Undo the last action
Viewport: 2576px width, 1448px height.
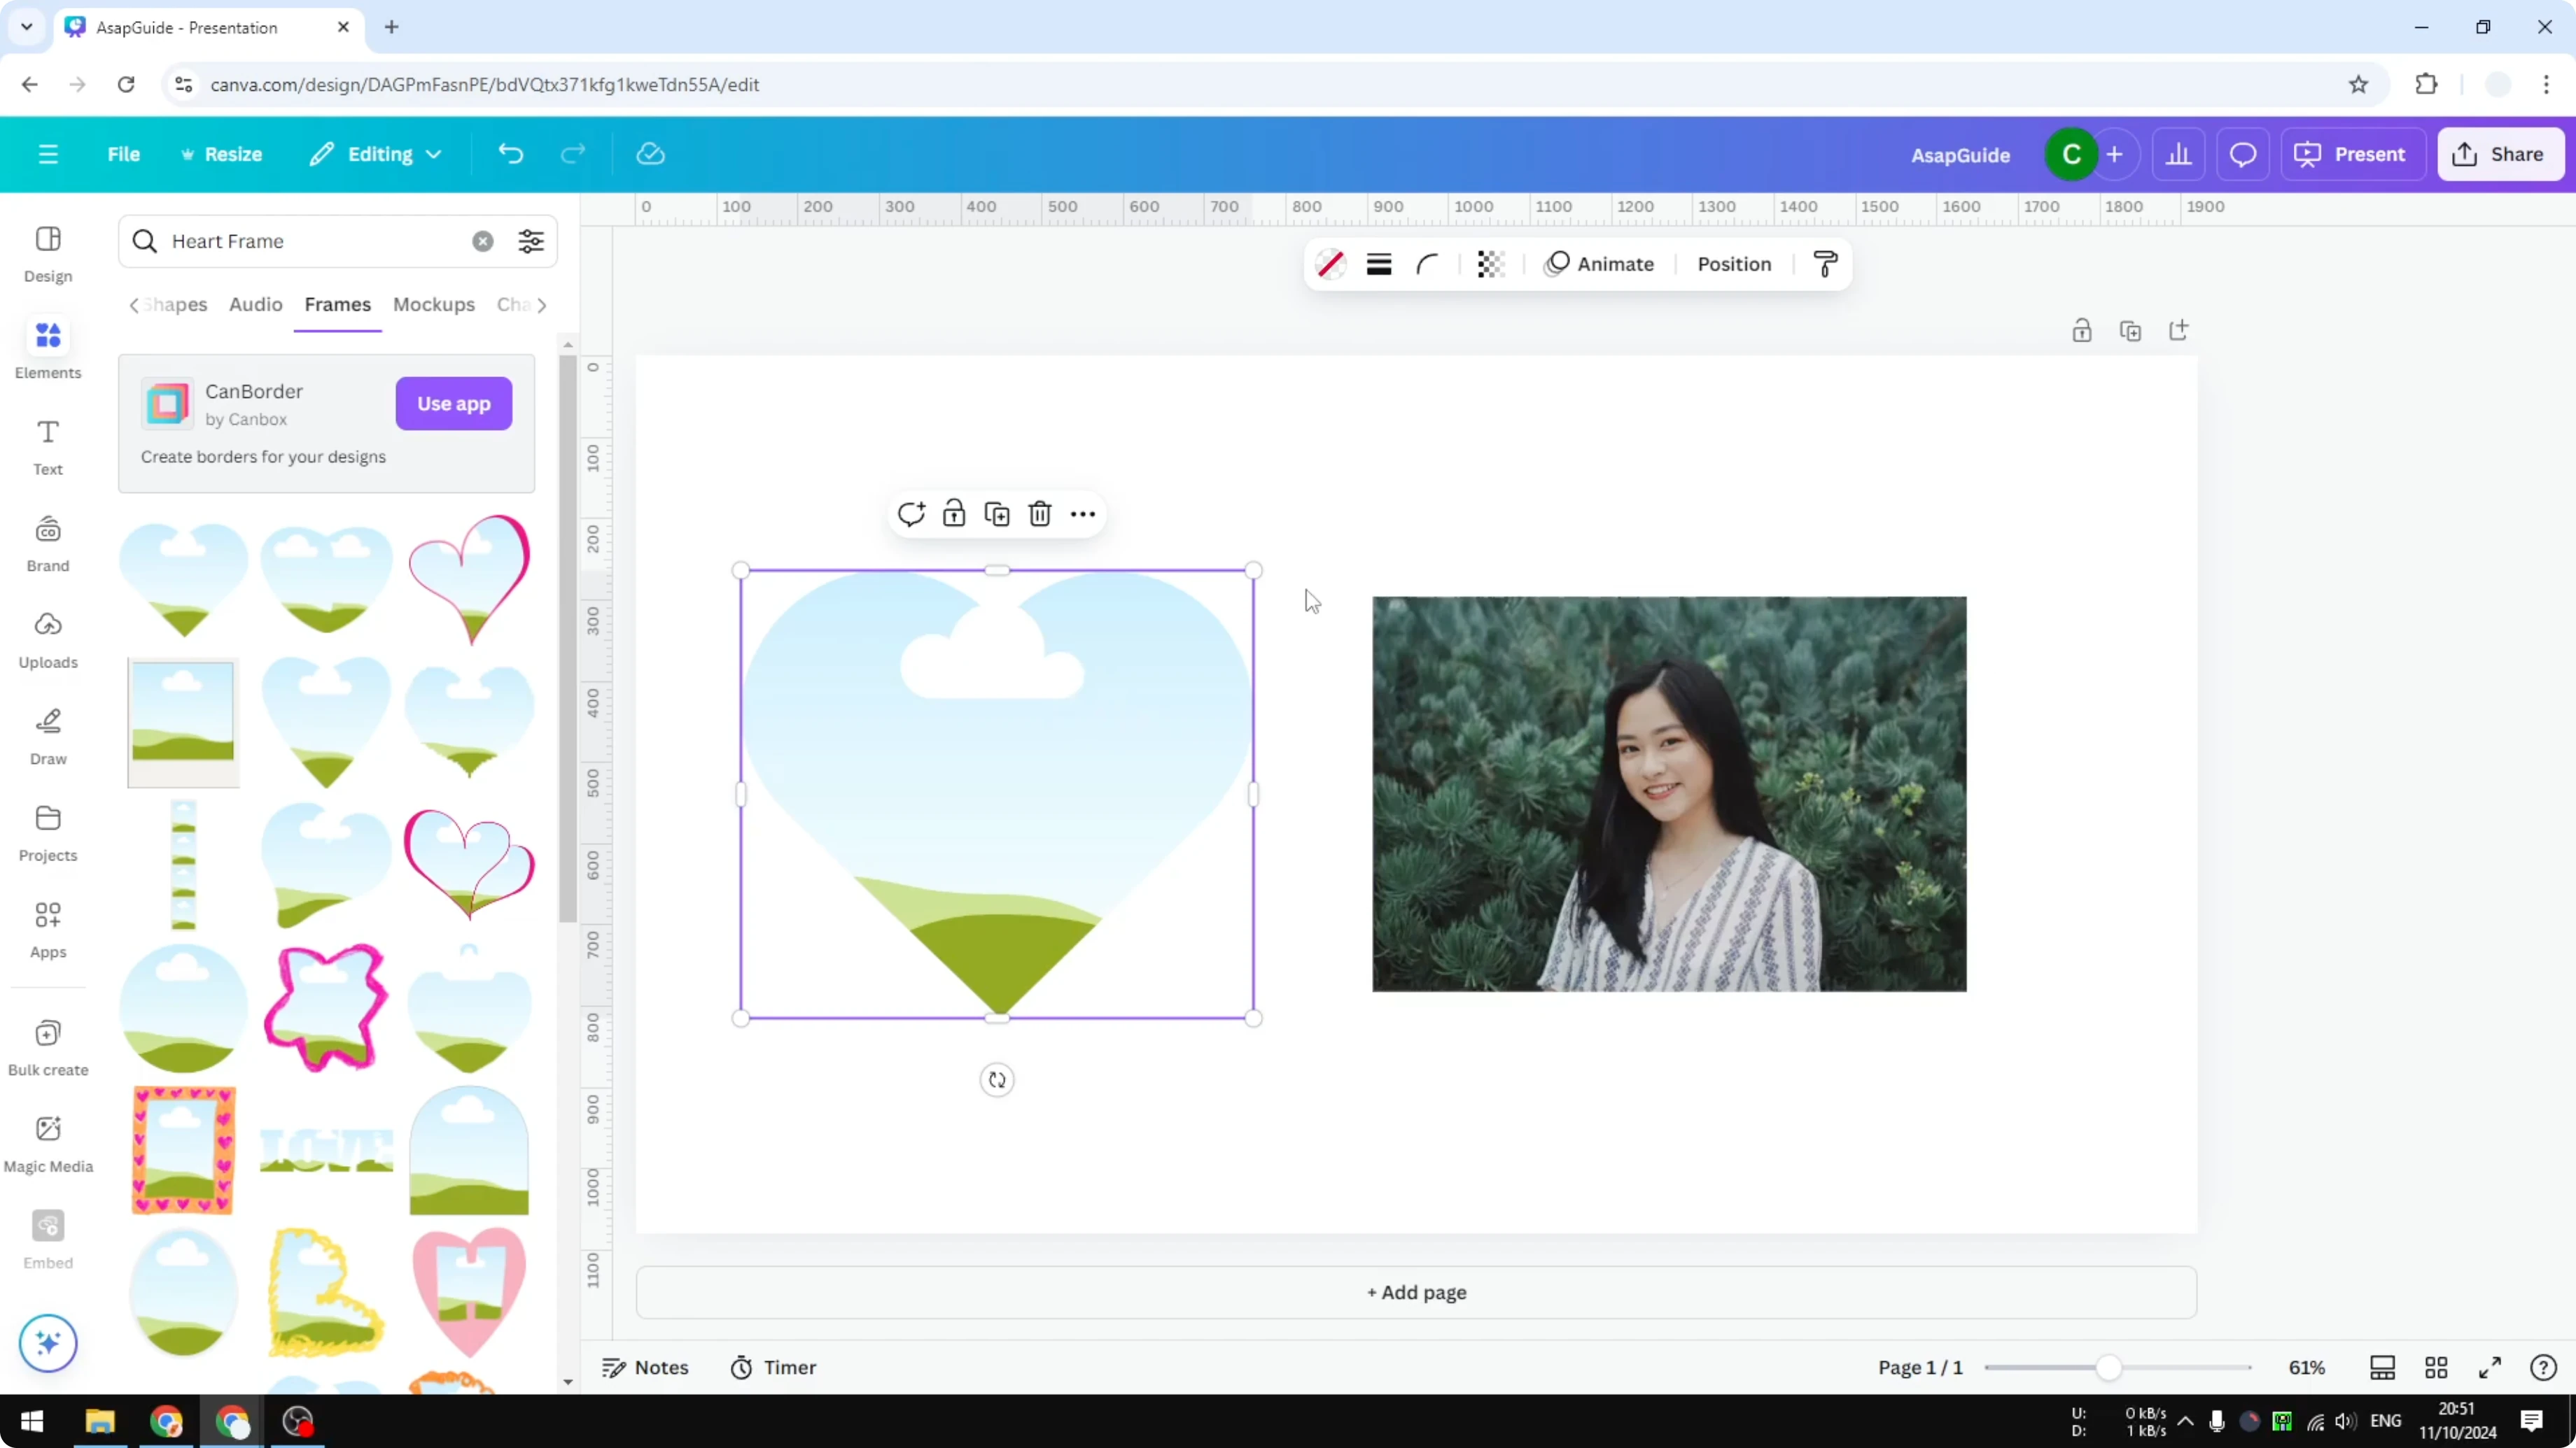510,153
